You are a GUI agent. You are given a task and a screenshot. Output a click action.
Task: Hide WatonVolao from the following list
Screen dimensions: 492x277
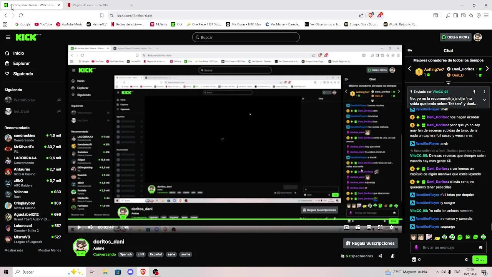coord(59,100)
